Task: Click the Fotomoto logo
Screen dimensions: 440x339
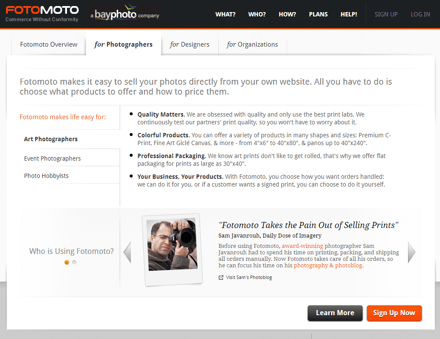Action: pyautogui.click(x=42, y=10)
